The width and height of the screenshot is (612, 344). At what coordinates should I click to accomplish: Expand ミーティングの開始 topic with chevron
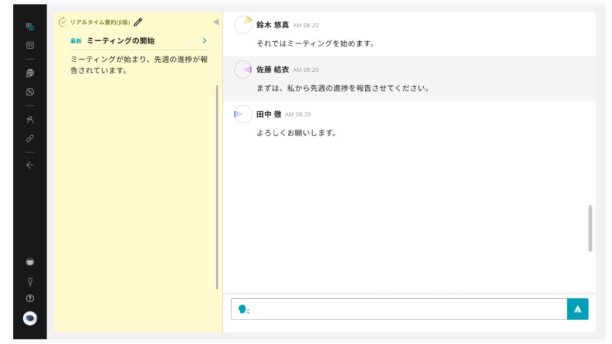point(204,41)
